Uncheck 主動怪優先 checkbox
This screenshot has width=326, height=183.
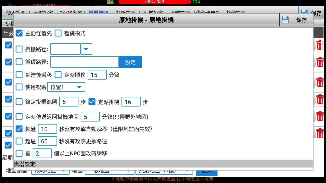click(x=19, y=33)
